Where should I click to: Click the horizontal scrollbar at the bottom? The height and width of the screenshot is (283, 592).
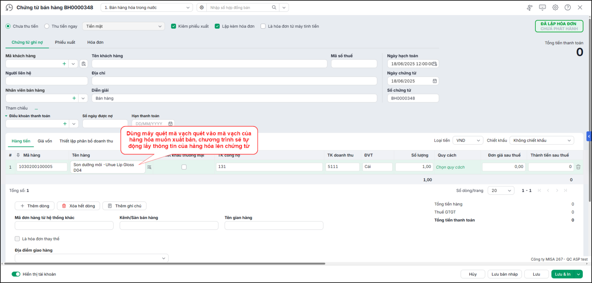click(x=165, y=264)
